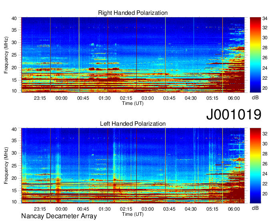Image resolution: width=272 pixels, height=221 pixels.
Task: Click the Right Handed plot color bar
Action: (255, 55)
